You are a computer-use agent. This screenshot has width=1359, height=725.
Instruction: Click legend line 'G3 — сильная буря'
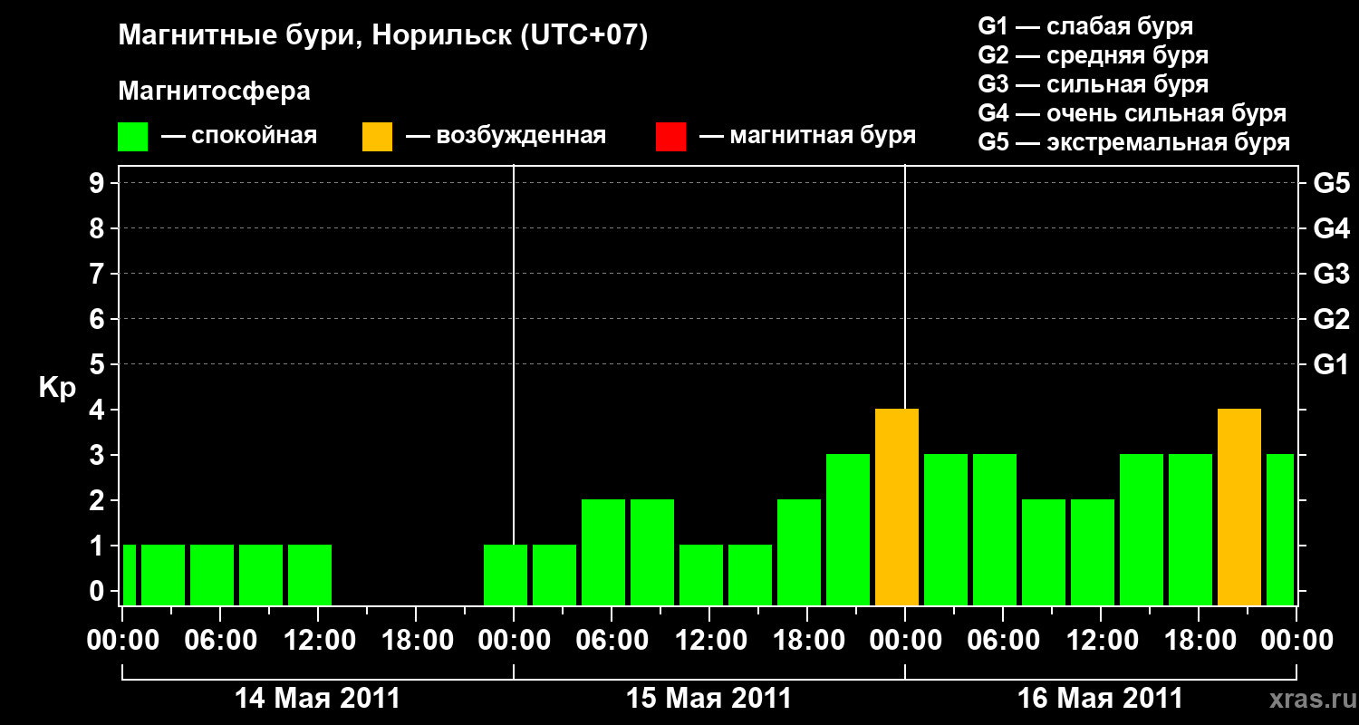click(x=1094, y=84)
